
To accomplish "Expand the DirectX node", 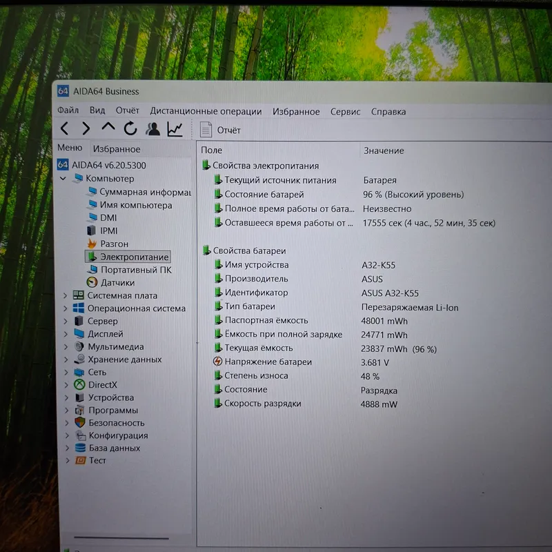I will pos(66,385).
